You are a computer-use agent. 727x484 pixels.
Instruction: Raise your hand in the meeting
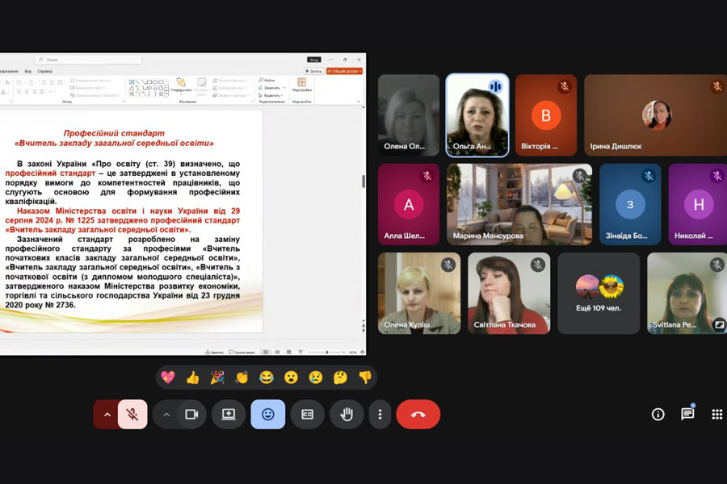(x=347, y=414)
